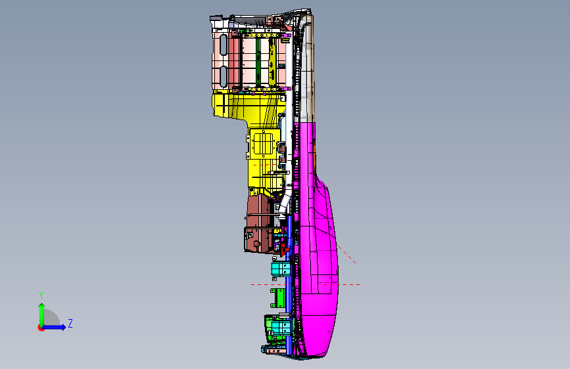Select the green bracket beside the blue tube
Screen dimensions: 570x369
click(x=278, y=298)
